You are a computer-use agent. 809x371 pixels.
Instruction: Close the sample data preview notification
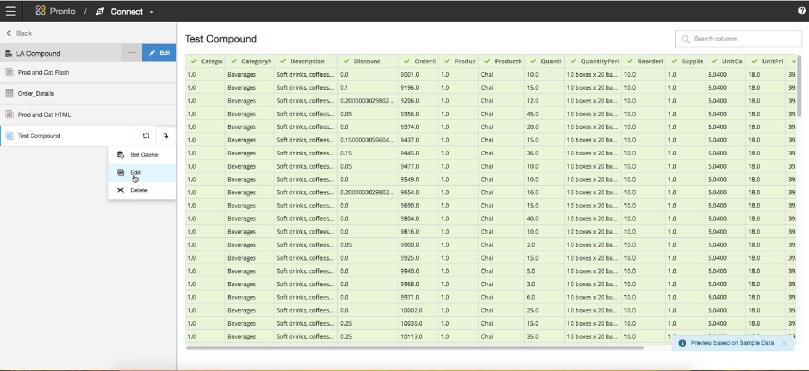784,344
